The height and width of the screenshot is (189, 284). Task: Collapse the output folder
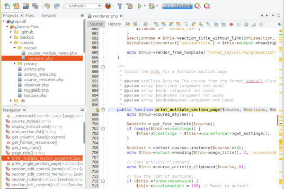point(15,48)
